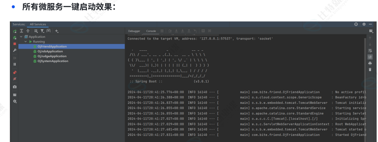
Task: Toggle Soft-Wrap in console
Action: (x=370, y=51)
